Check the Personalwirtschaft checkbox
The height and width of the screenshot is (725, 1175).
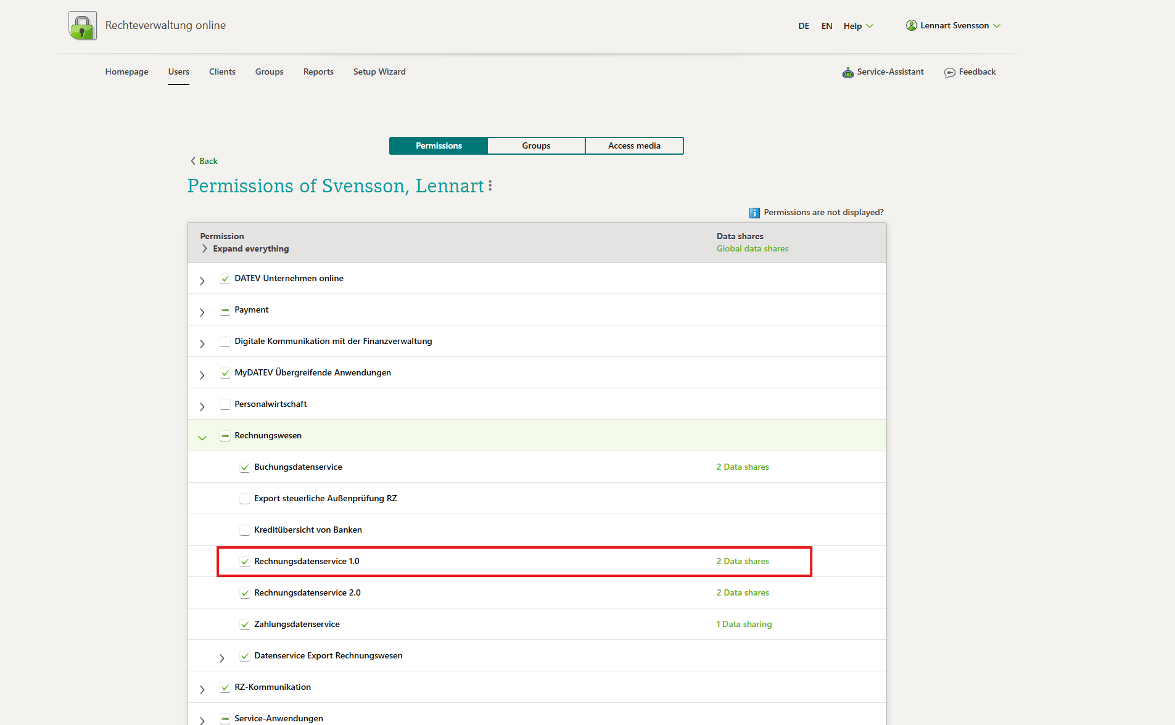tap(225, 404)
